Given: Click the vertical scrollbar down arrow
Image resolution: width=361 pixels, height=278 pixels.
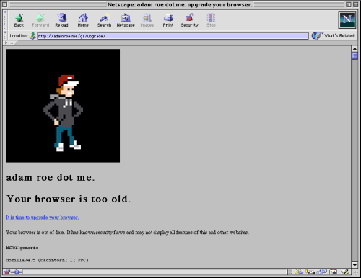Looking at the screenshot, I should click(355, 265).
